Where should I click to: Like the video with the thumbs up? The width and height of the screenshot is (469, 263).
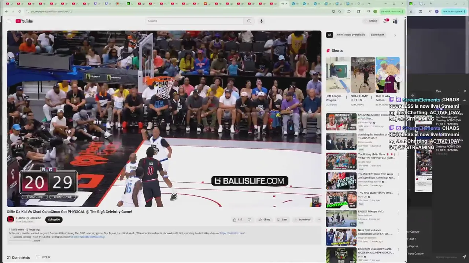237,220
